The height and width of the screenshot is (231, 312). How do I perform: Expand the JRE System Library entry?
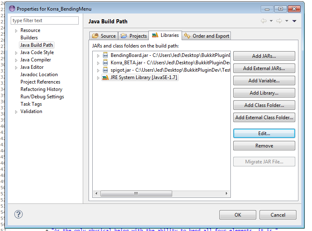(98, 78)
